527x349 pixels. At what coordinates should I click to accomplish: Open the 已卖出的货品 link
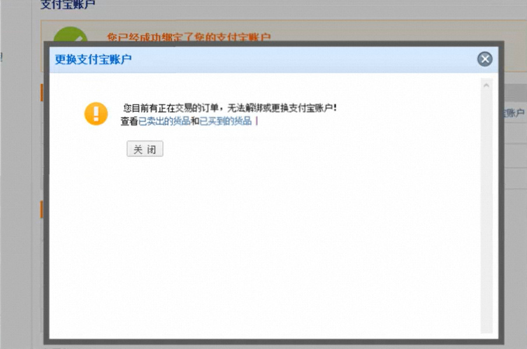point(164,122)
